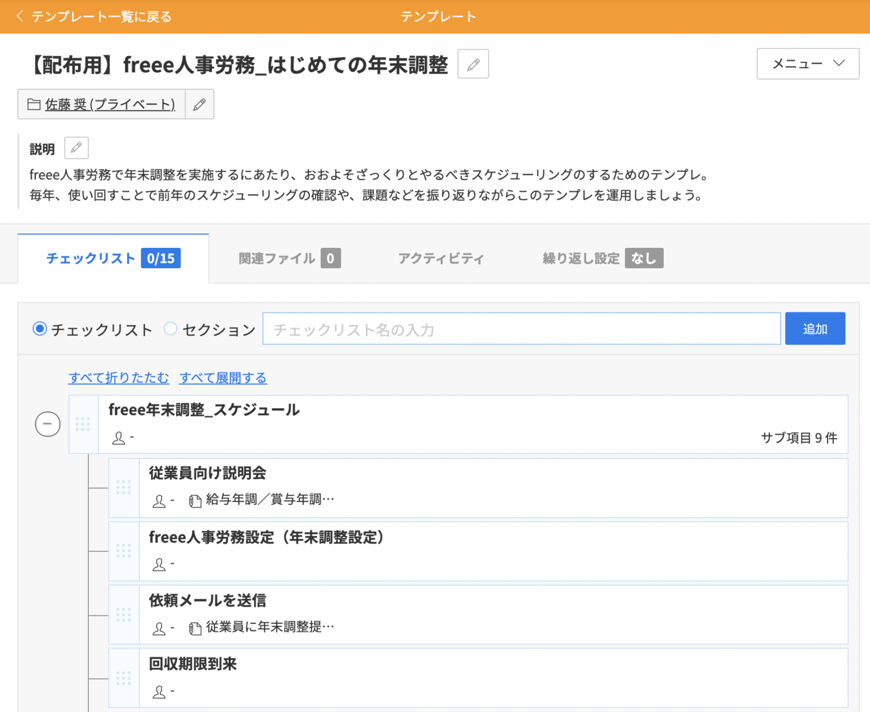Screen dimensions: 870x712
Task: Click the assignee icon in 依頼メールを送信
Action: pyautogui.click(x=159, y=628)
